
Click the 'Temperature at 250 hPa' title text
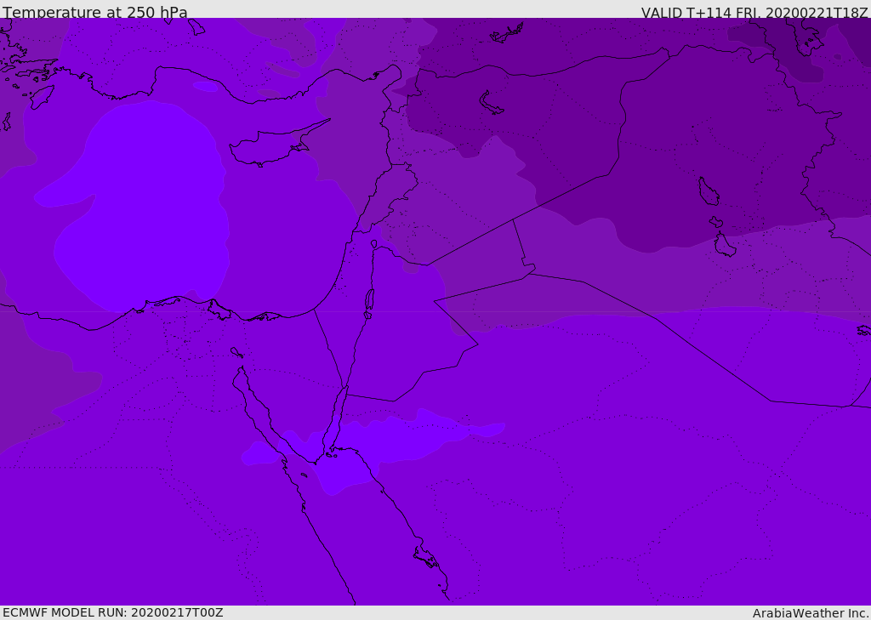pyautogui.click(x=95, y=12)
